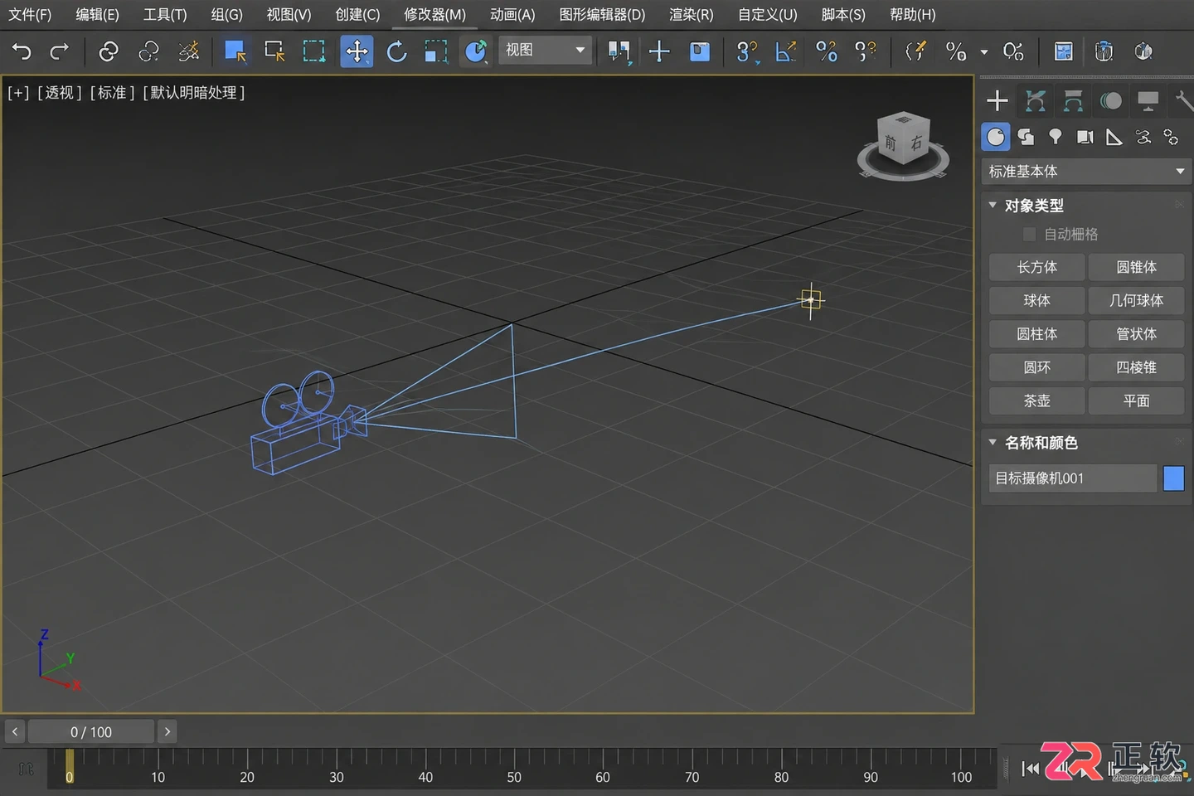1194x796 pixels.
Task: Open reference coordinate system 视图 dropdown
Action: 545,50
